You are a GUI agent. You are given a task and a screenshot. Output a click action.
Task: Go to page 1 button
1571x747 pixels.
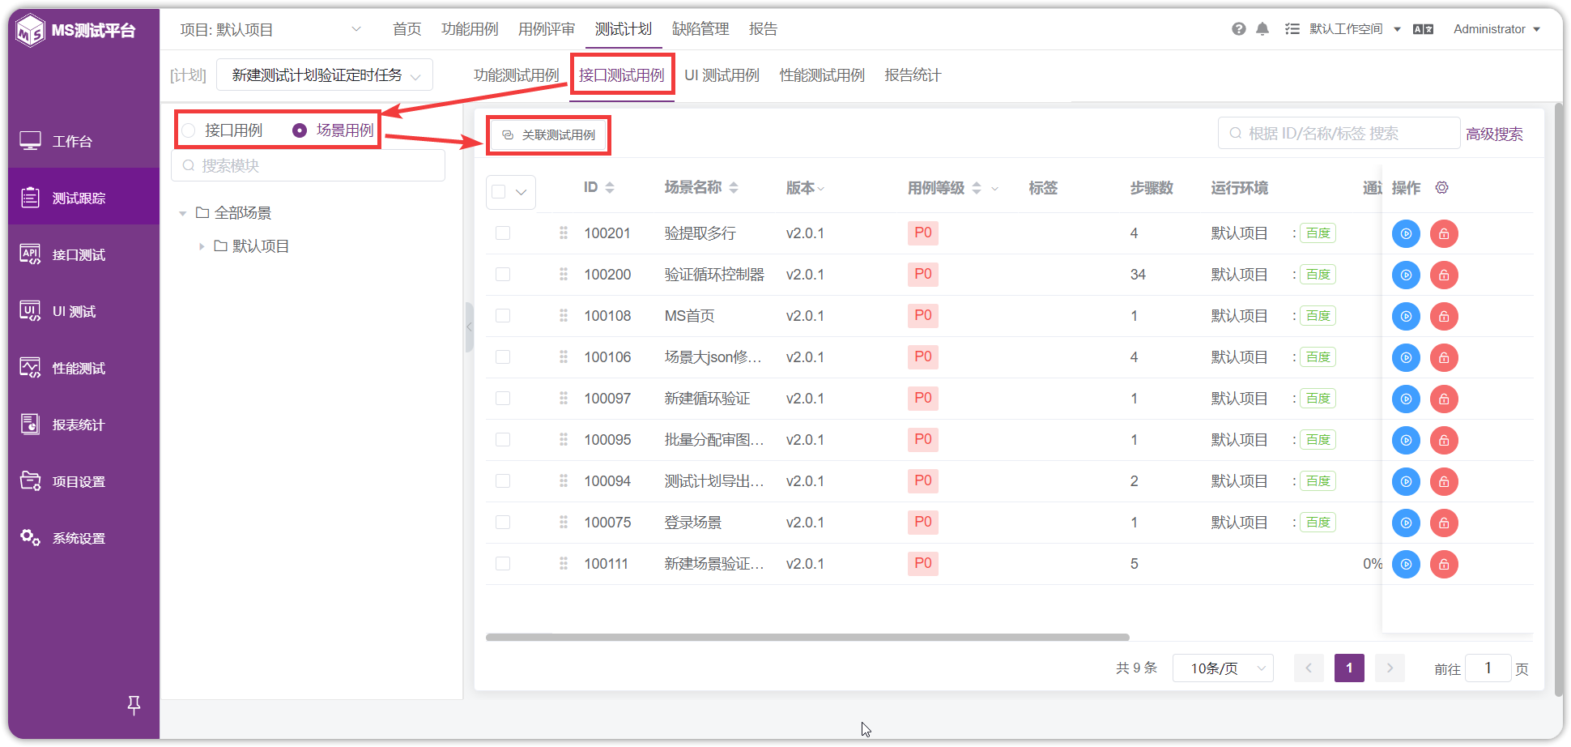click(1349, 668)
